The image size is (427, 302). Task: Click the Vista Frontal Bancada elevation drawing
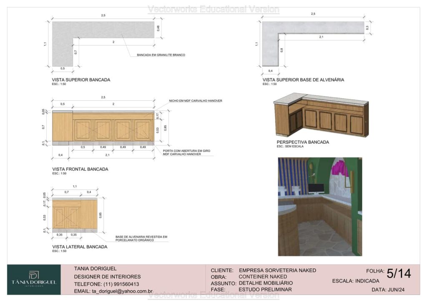(x=103, y=127)
